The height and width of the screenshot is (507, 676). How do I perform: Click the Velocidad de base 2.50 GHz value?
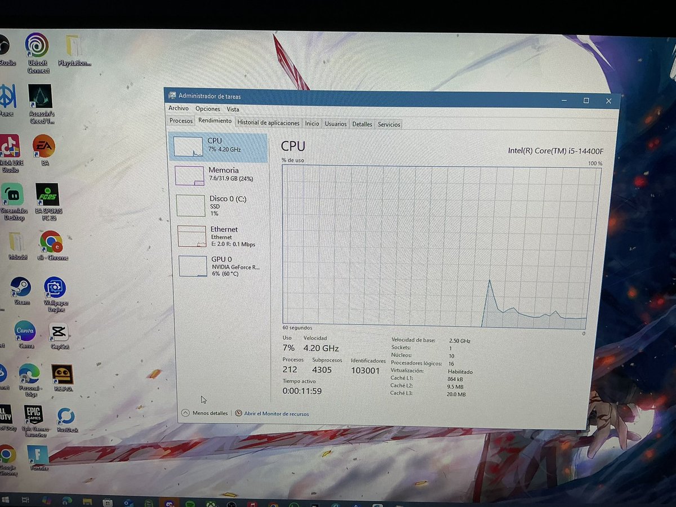pyautogui.click(x=459, y=341)
